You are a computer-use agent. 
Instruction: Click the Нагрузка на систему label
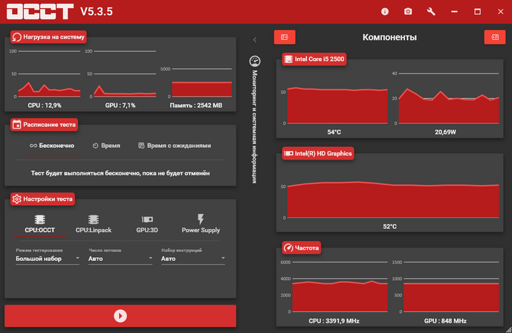(x=48, y=37)
